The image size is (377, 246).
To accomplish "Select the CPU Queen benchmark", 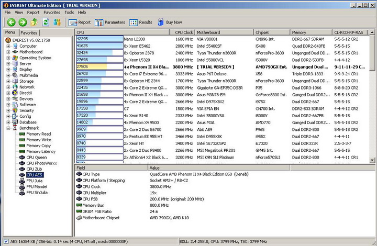I will [x=37, y=158].
